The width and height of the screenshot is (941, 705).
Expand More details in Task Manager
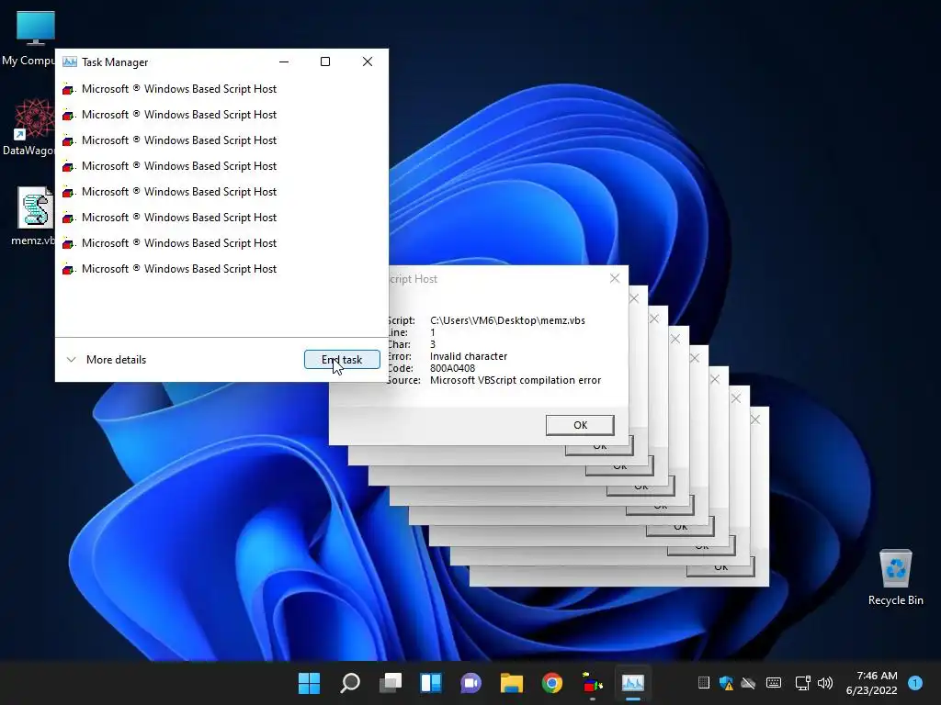[x=107, y=360]
